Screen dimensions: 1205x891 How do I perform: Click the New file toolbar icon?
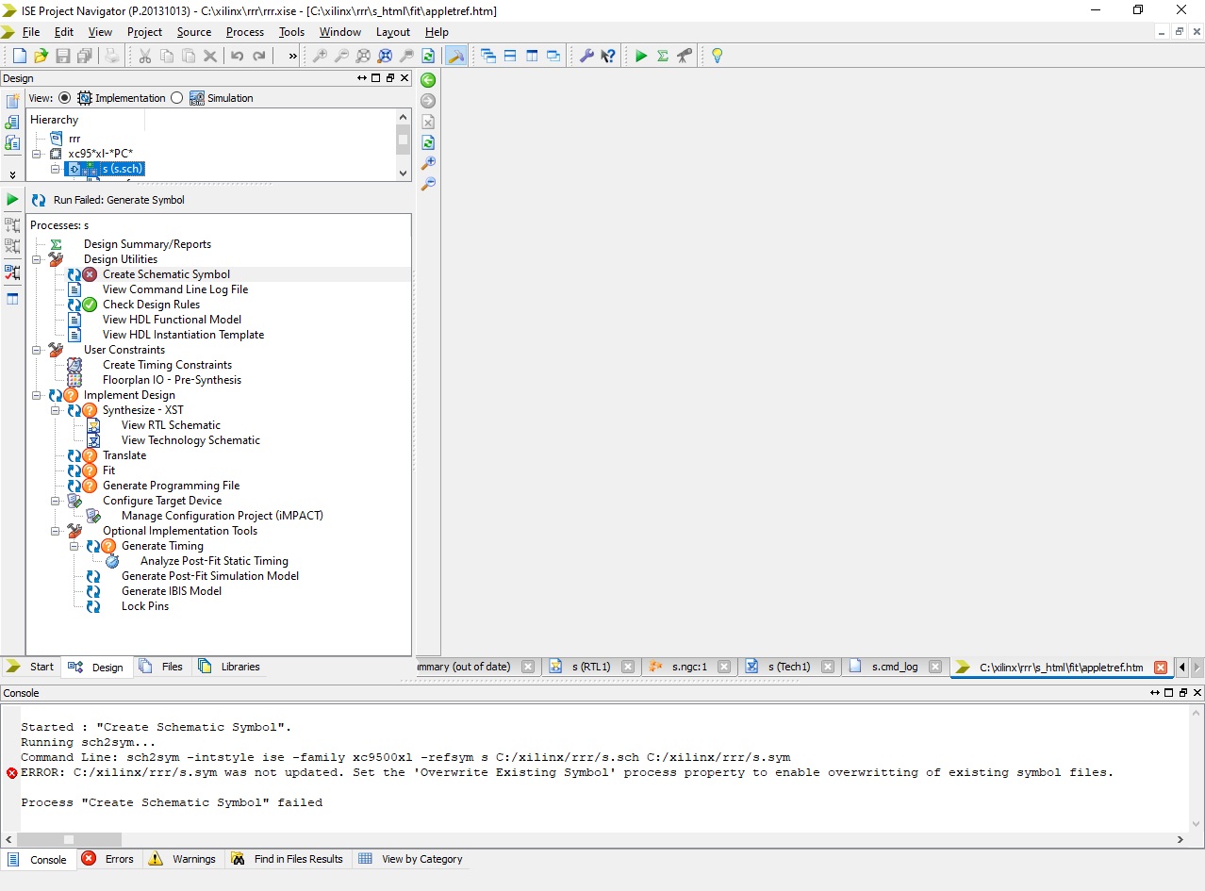point(19,57)
